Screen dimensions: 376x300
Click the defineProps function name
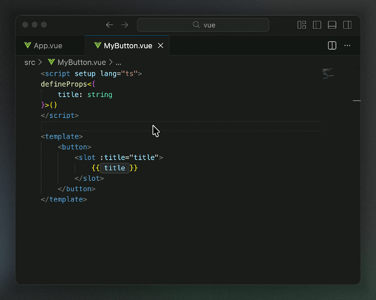click(64, 84)
